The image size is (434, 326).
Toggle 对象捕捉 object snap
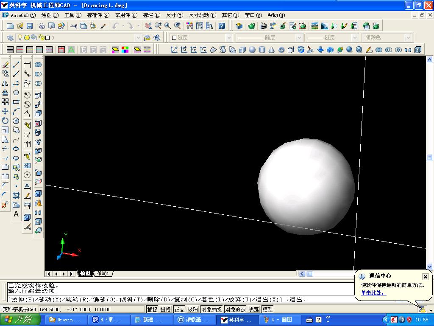(x=211, y=309)
